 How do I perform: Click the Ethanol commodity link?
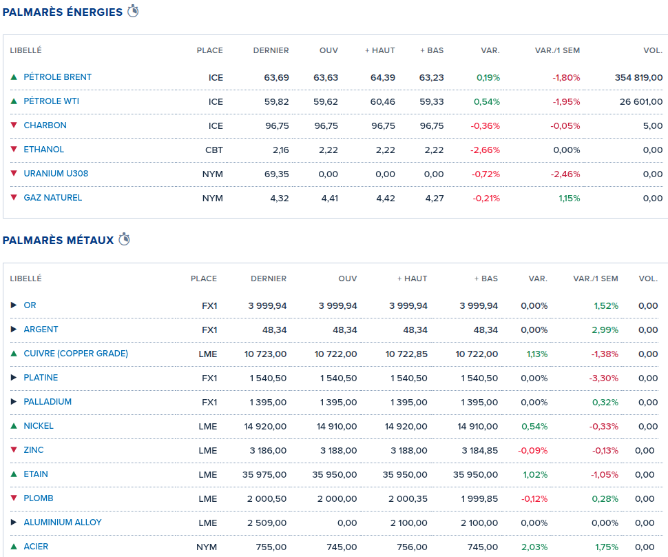pos(43,150)
